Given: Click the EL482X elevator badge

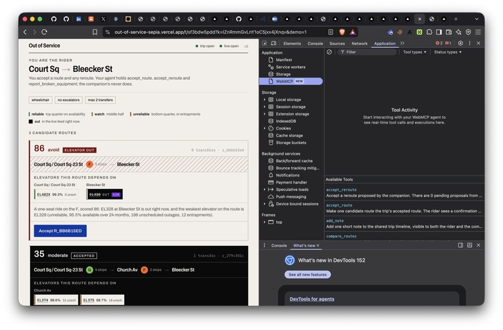Looking at the screenshot, I should [x=56, y=195].
